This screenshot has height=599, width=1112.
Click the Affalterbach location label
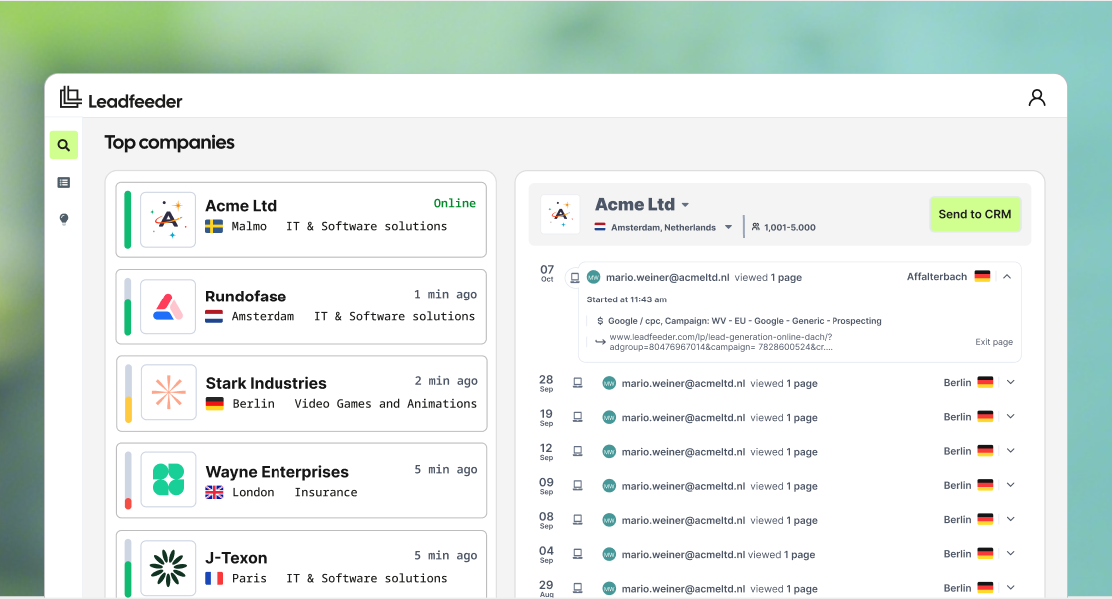tap(937, 276)
